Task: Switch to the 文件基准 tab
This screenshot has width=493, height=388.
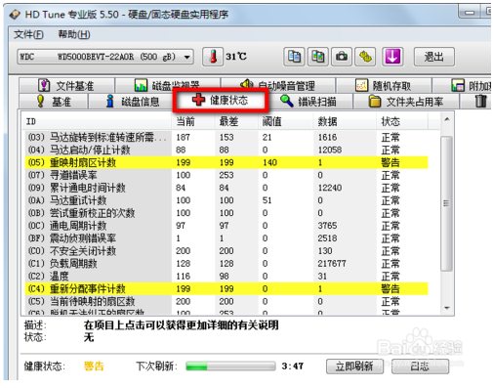Action: pyautogui.click(x=66, y=86)
